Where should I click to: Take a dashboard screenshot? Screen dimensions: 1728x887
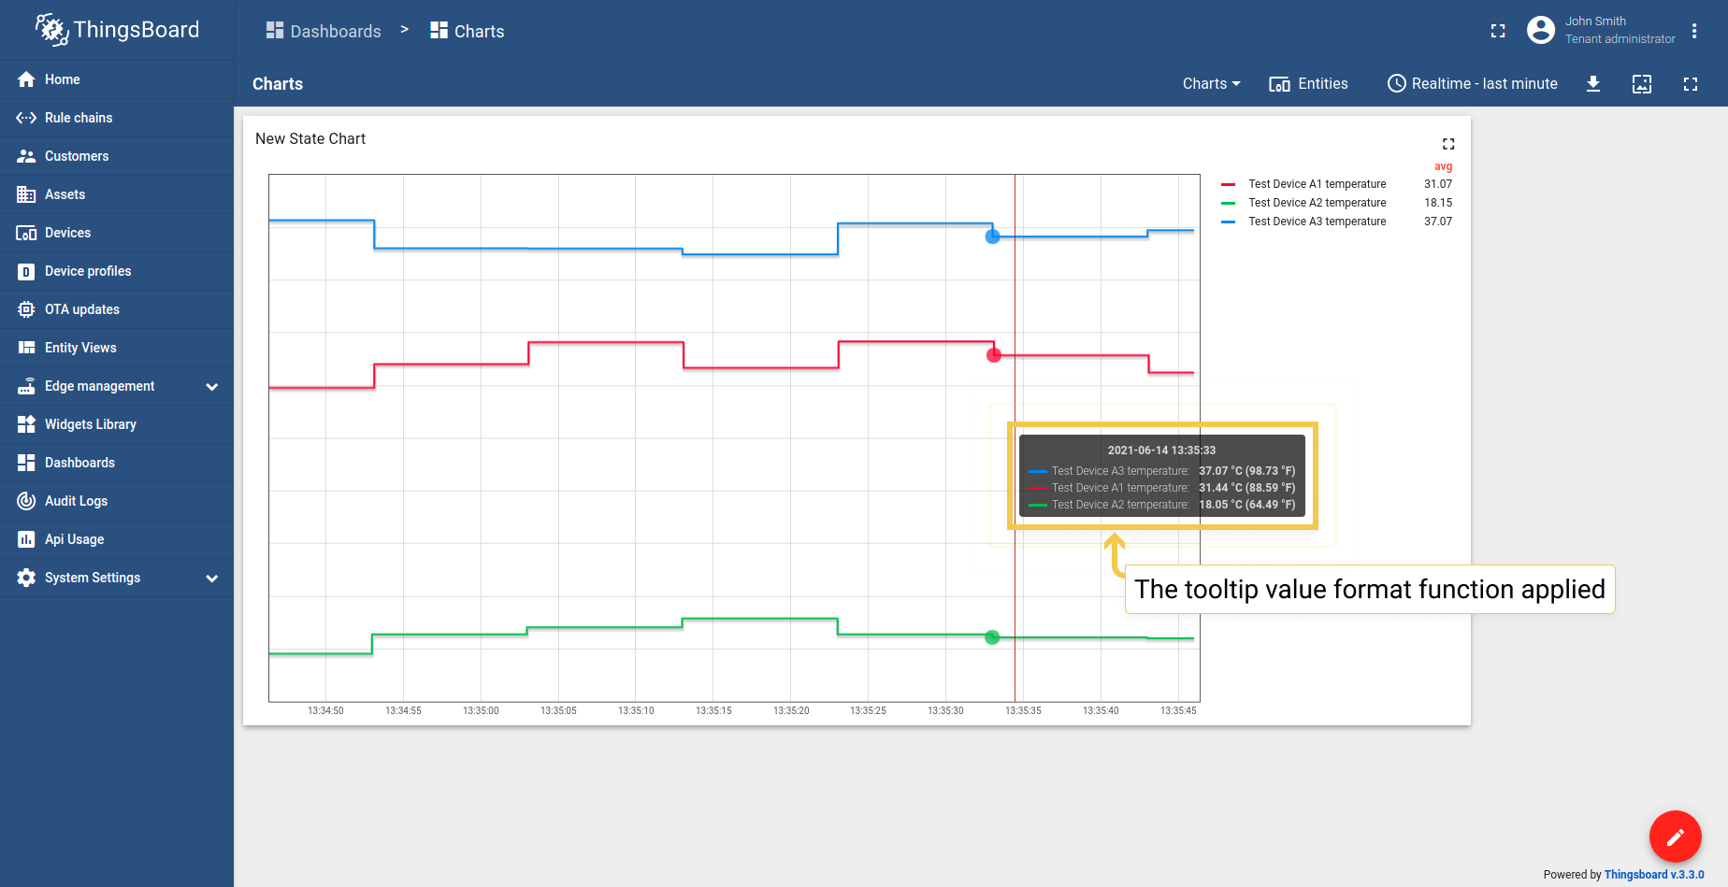point(1642,84)
